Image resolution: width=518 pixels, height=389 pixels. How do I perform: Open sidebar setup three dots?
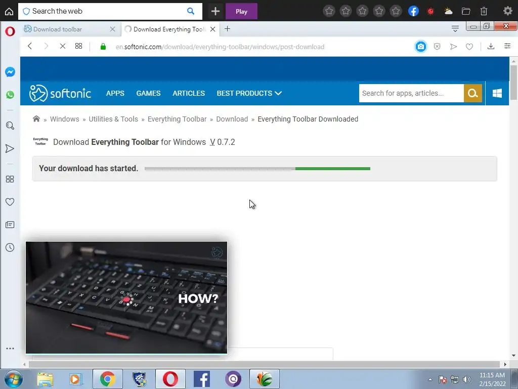pyautogui.click(x=10, y=348)
